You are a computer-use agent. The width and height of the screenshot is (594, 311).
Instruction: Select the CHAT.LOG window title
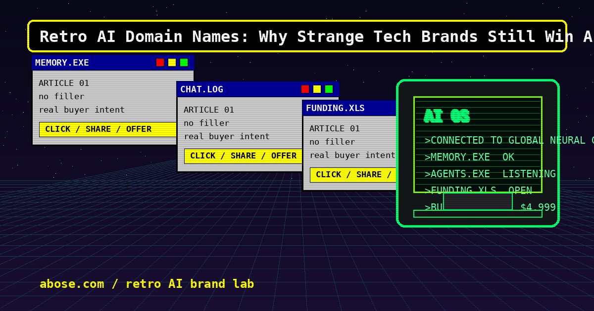tap(201, 89)
